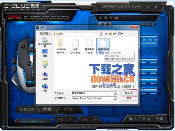This screenshot has width=175, height=131.
Task: Minimize the E-Blue application window
Action: pos(149,7)
